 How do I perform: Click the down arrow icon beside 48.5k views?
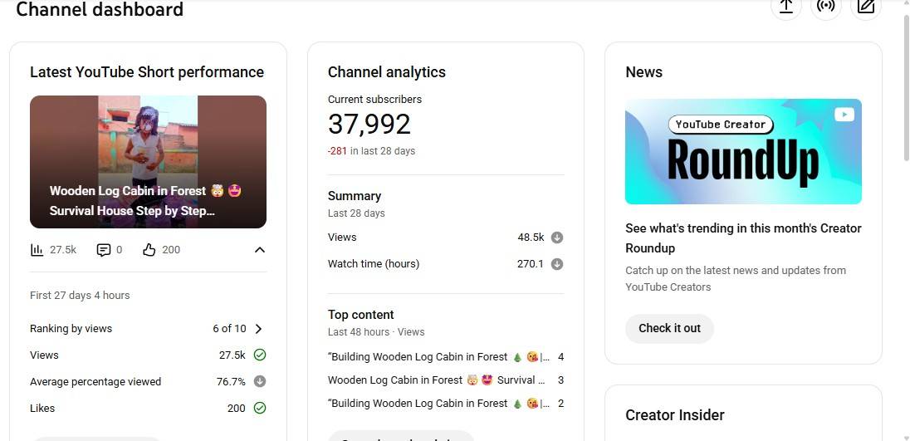(x=557, y=238)
